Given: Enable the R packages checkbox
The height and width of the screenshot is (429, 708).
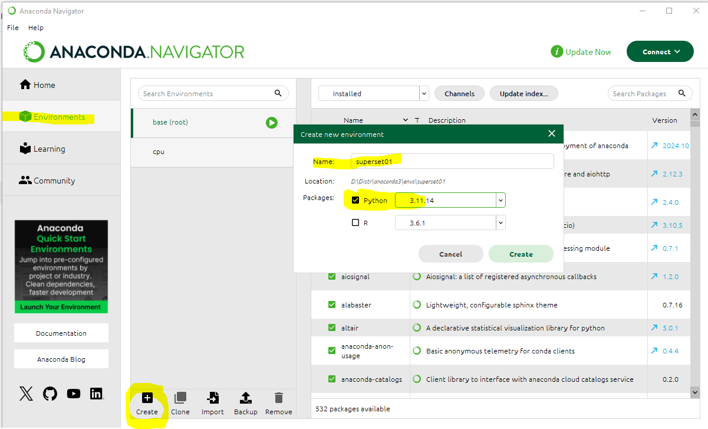Looking at the screenshot, I should 355,222.
